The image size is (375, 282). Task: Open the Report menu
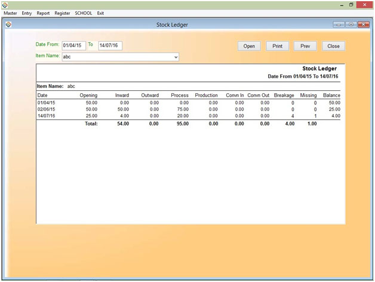coord(43,13)
